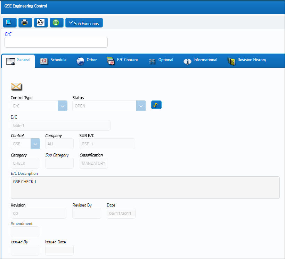The image size is (285, 259).
Task: Click the italic Issued By label
Action: pos(19,242)
